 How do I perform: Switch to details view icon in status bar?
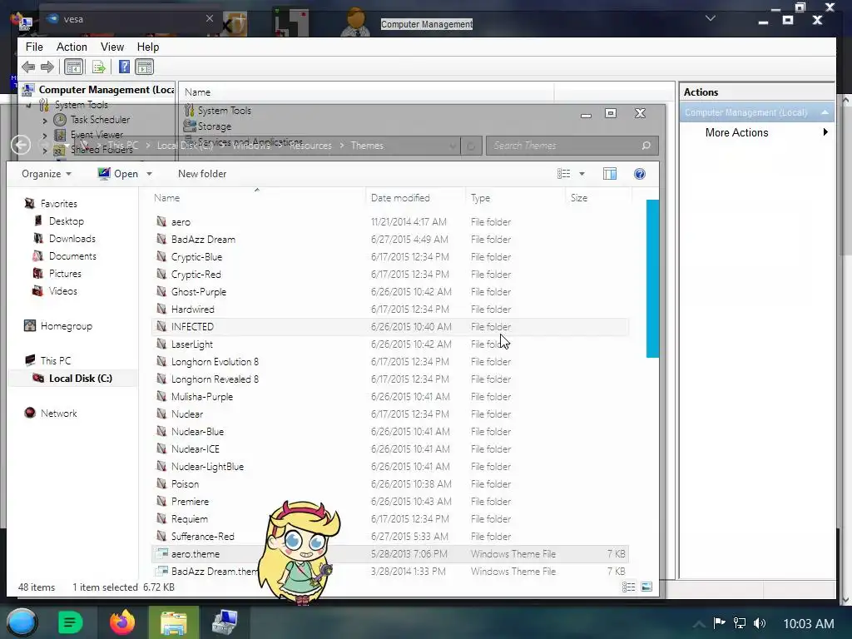click(629, 587)
